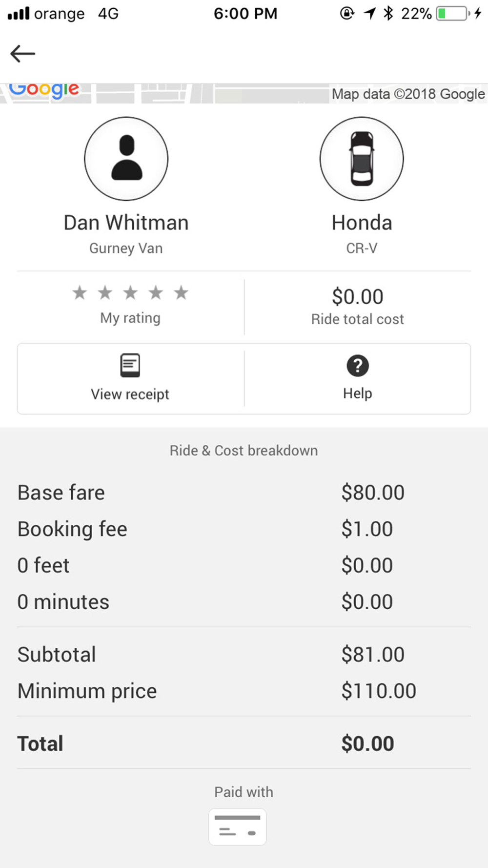Tap the $0.00 Ride total cost
This screenshot has width=488, height=868.
(x=358, y=296)
